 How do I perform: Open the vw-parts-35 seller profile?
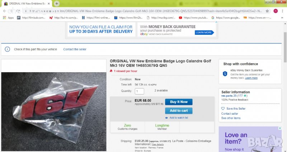230,96
